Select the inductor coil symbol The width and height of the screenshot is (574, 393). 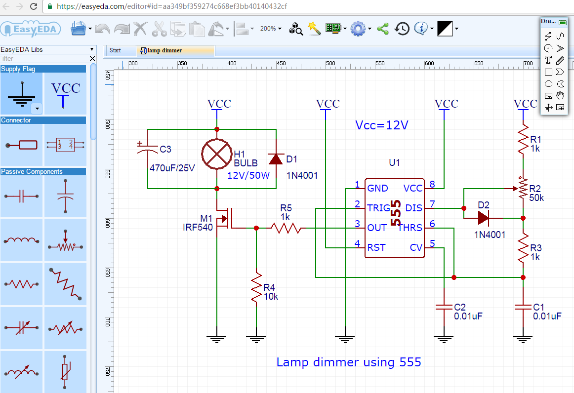pyautogui.click(x=22, y=240)
